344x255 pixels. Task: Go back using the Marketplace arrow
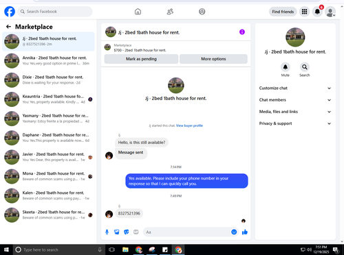(x=9, y=27)
